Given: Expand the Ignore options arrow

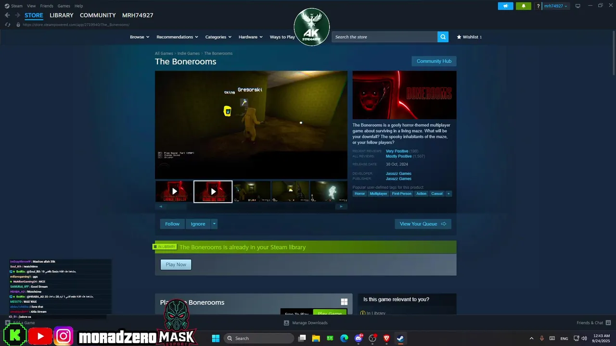Looking at the screenshot, I should point(214,224).
